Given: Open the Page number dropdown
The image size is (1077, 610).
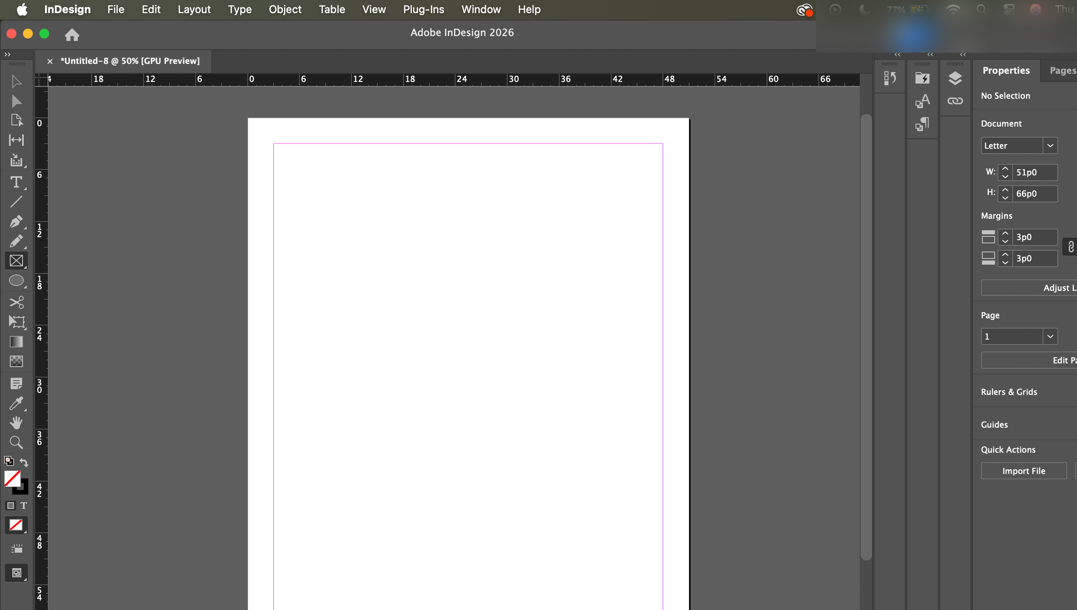Looking at the screenshot, I should [1050, 336].
